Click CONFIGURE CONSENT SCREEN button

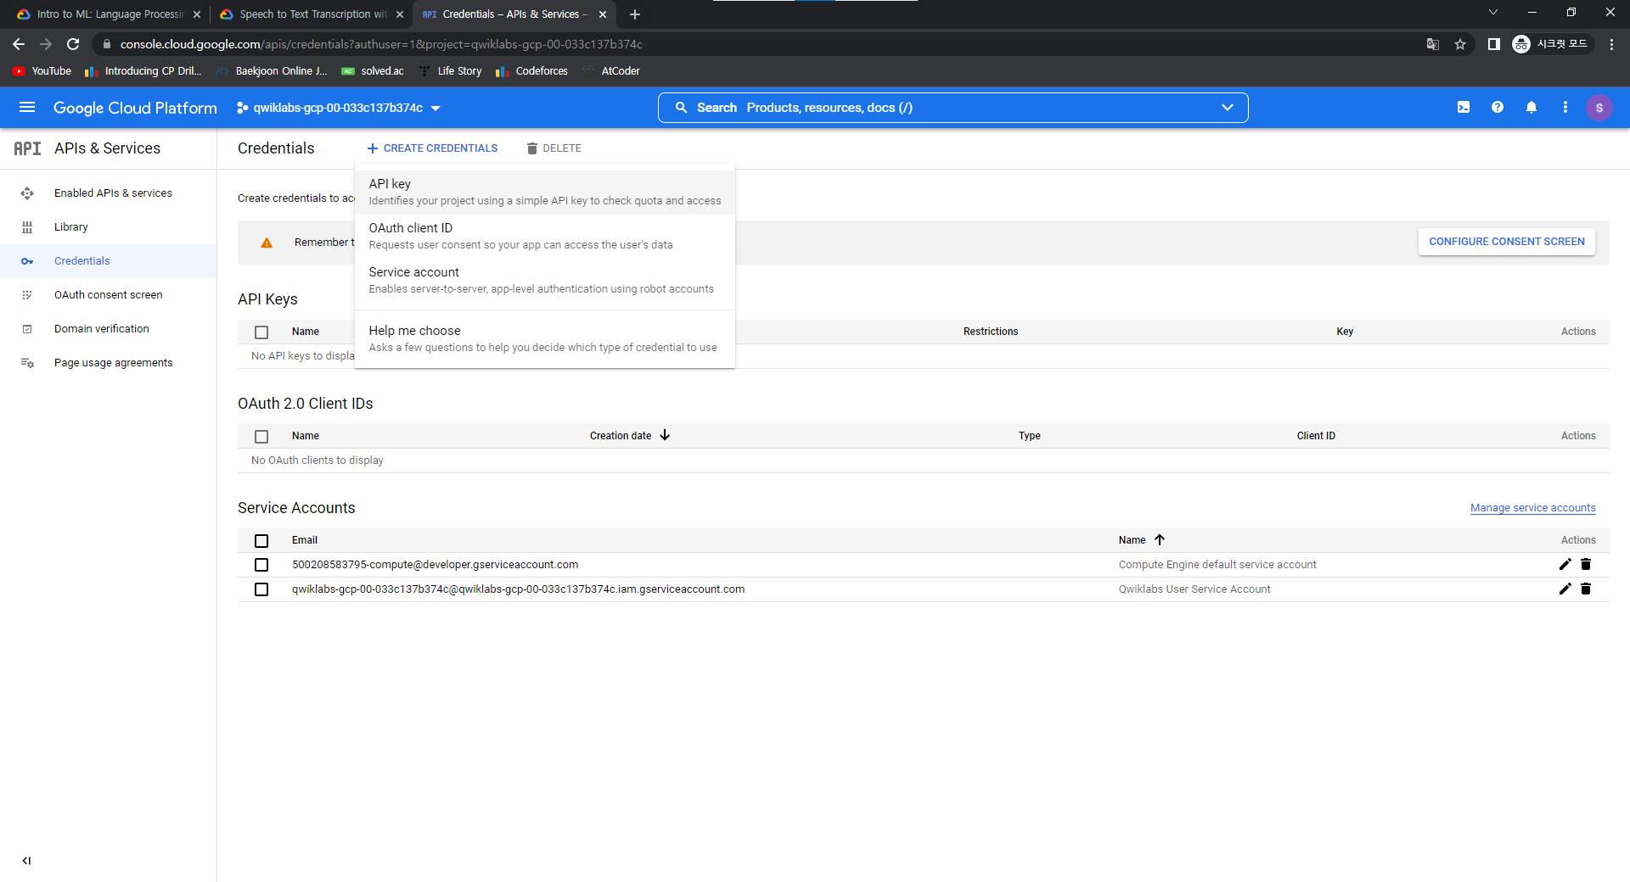pos(1507,242)
